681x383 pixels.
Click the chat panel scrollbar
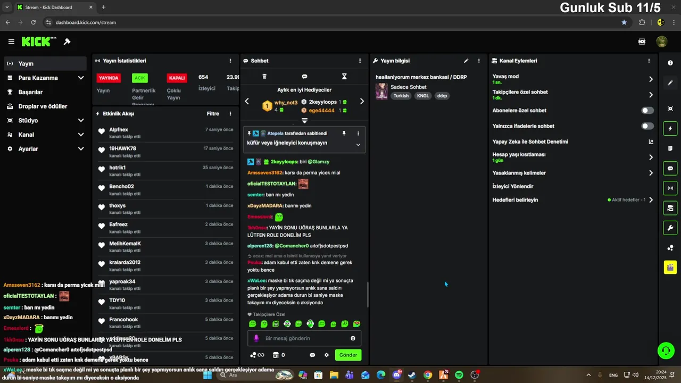pyautogui.click(x=368, y=294)
